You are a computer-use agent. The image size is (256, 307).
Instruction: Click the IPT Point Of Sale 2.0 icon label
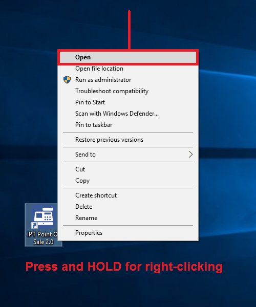pos(42,238)
